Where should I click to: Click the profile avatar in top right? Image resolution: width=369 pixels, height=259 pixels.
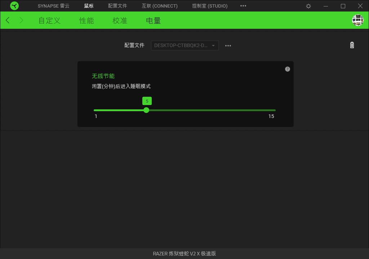[x=357, y=20]
